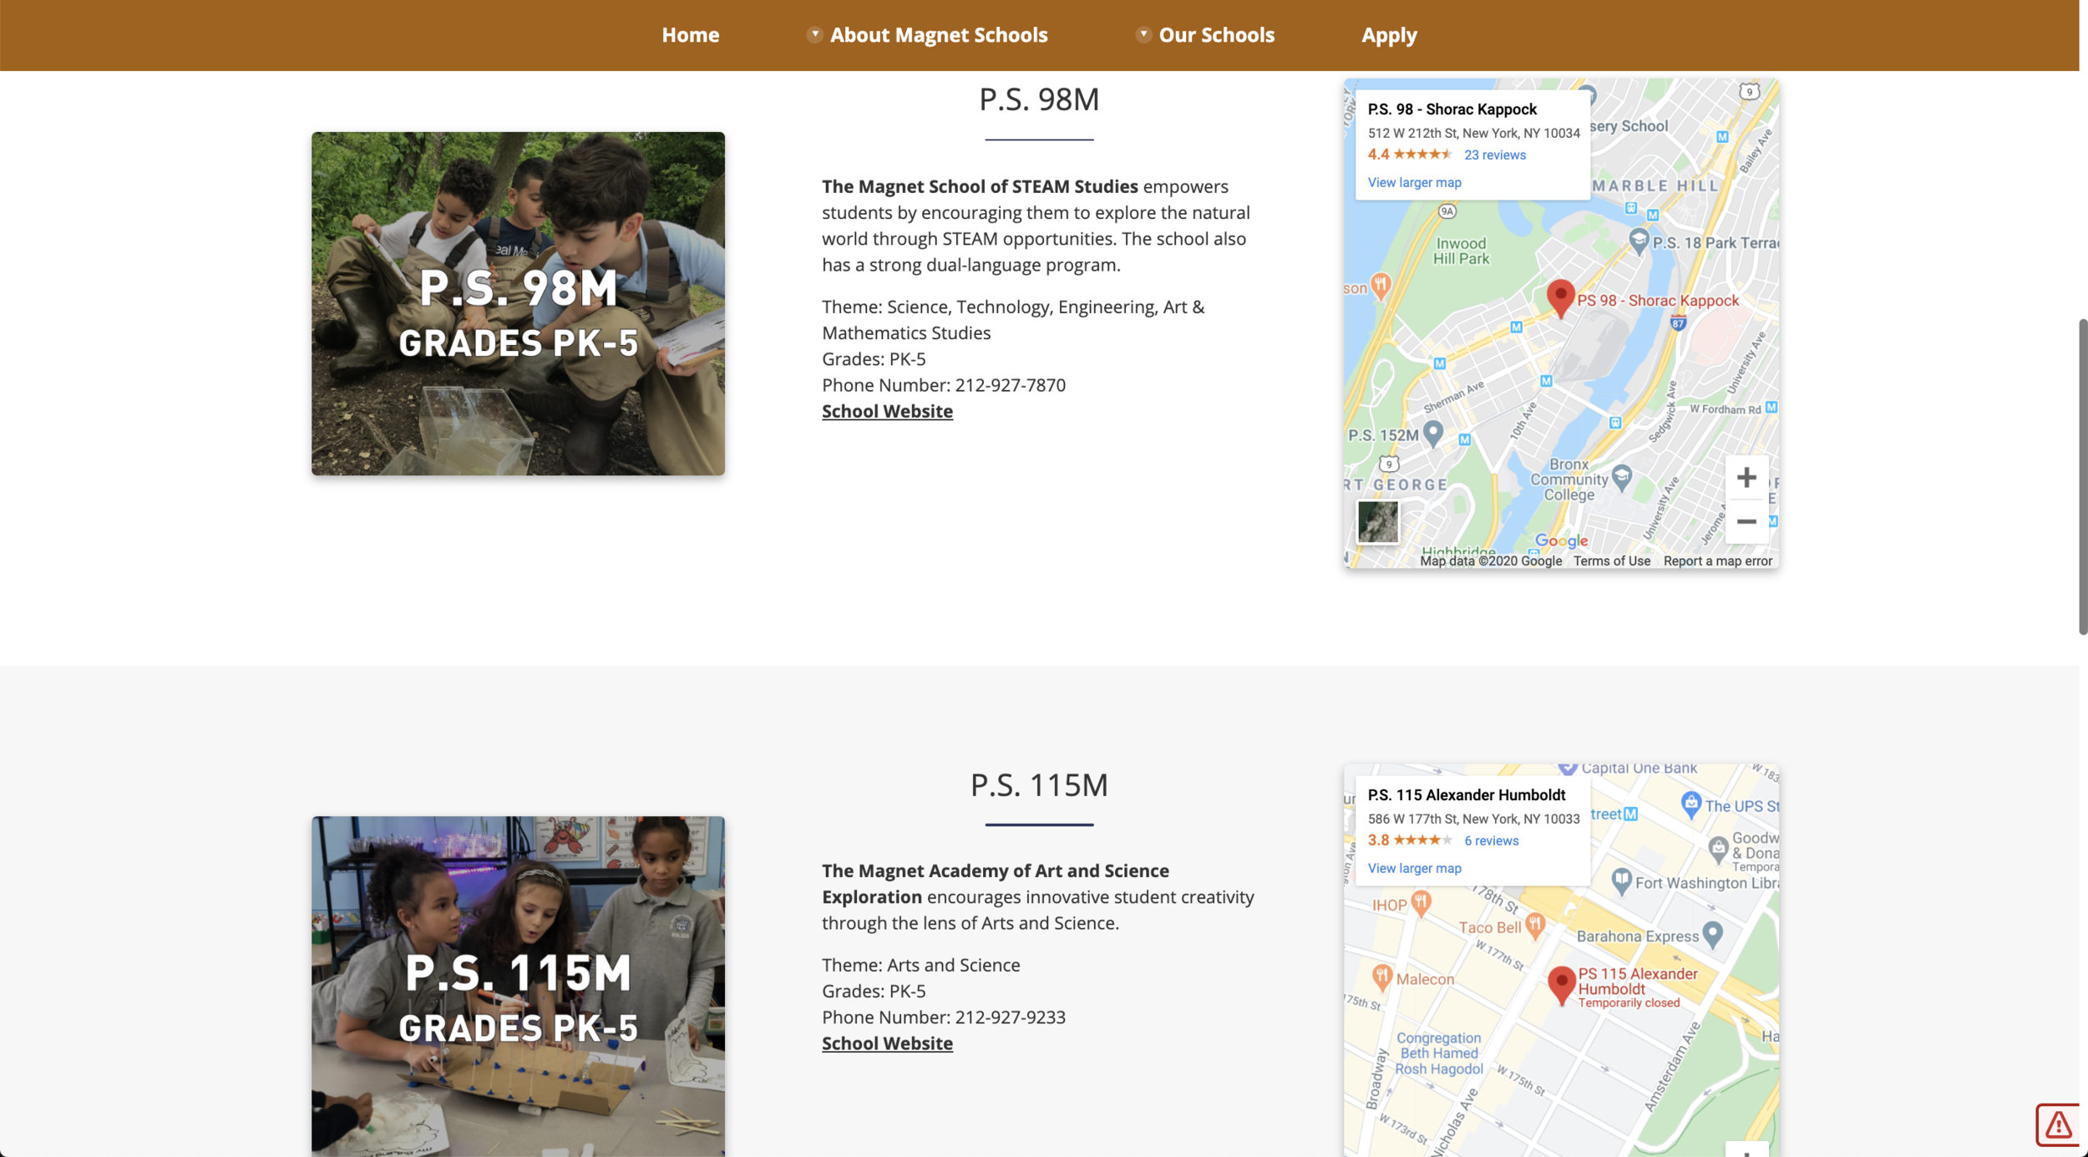Image resolution: width=2088 pixels, height=1157 pixels.
Task: Open the P.S. 98M School Website link
Action: point(887,411)
